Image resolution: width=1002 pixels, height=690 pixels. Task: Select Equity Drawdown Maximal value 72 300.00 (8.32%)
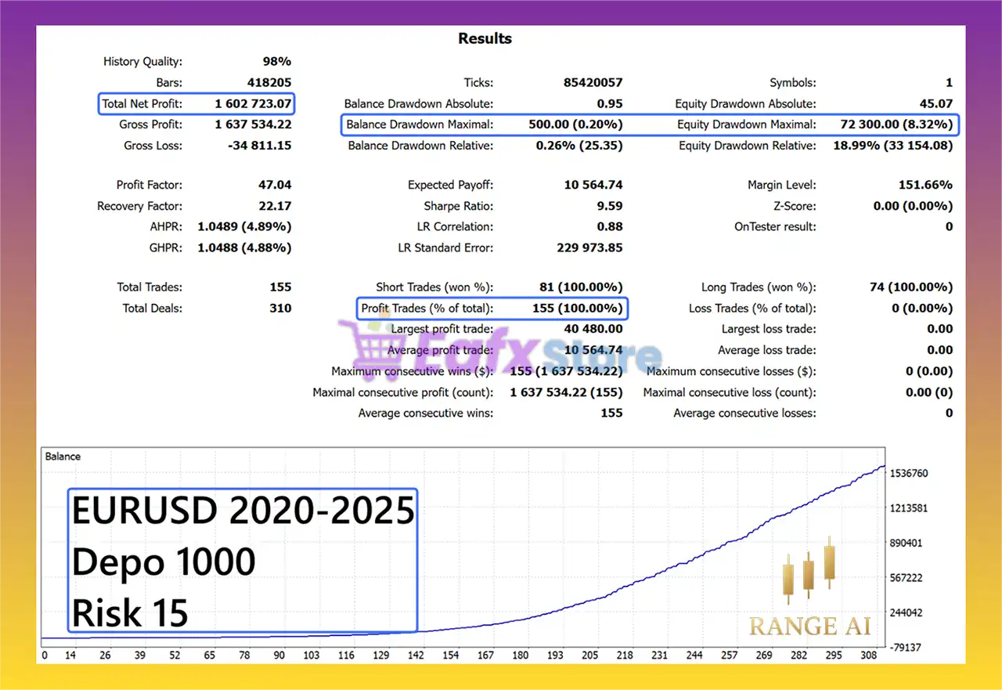tap(896, 124)
